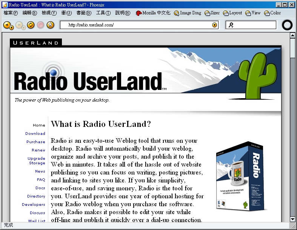Open the Developers sidebar link

tap(34, 205)
